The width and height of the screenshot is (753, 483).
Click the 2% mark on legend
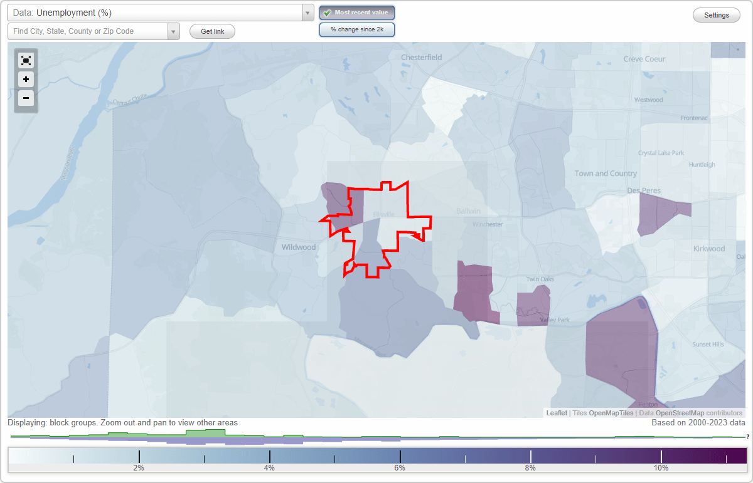(139, 467)
